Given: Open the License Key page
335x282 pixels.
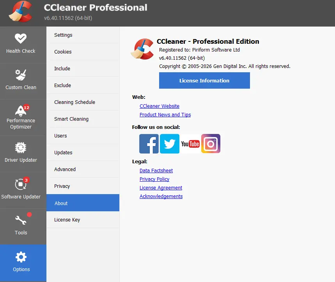Looking at the screenshot, I should (x=83, y=220).
